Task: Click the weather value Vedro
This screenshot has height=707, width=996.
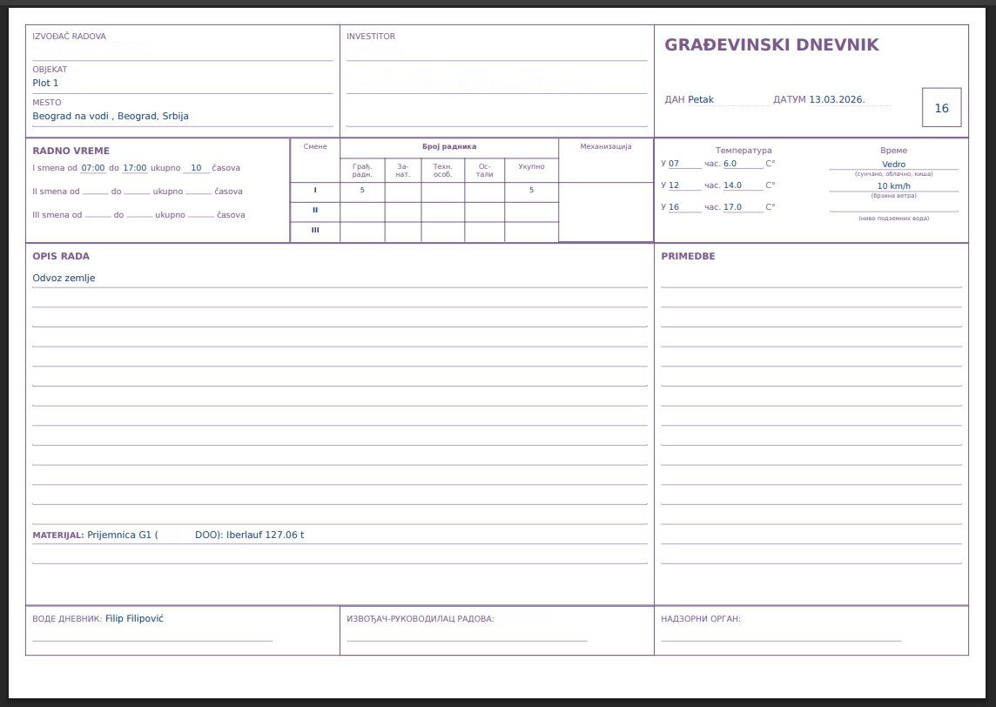Action: coord(893,164)
